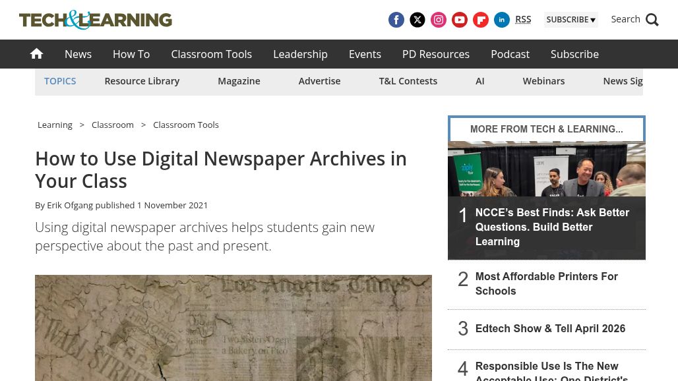This screenshot has width=678, height=381.
Task: Open PD Resources in navigation bar
Action: click(x=436, y=54)
